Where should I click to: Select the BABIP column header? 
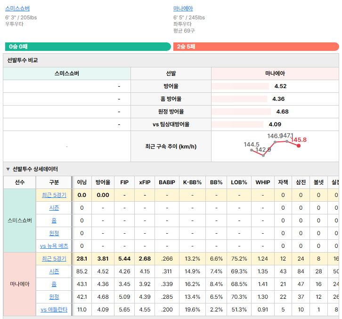pos(167,182)
